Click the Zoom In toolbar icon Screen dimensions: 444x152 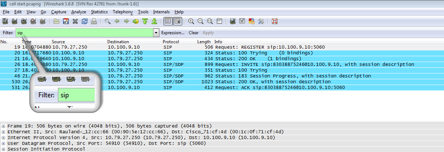click(191, 21)
